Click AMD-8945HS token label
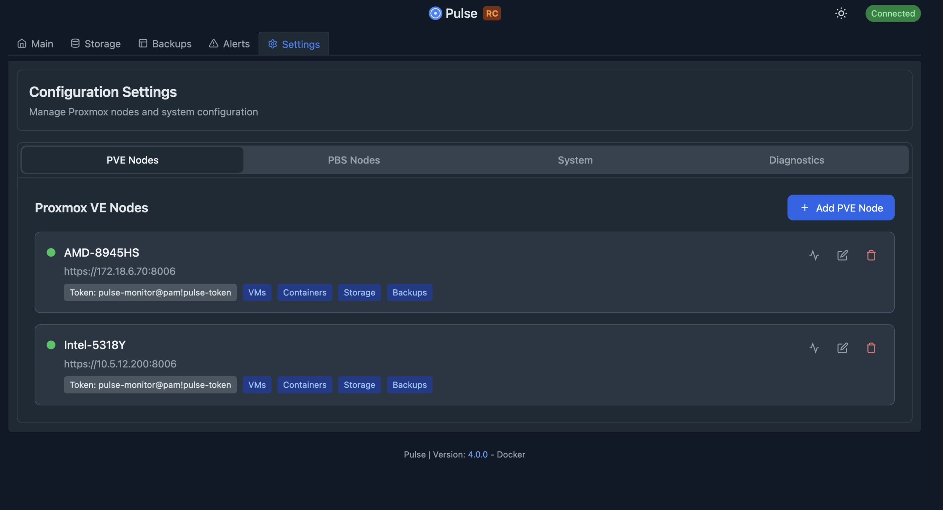Viewport: 943px width, 510px height. (150, 292)
